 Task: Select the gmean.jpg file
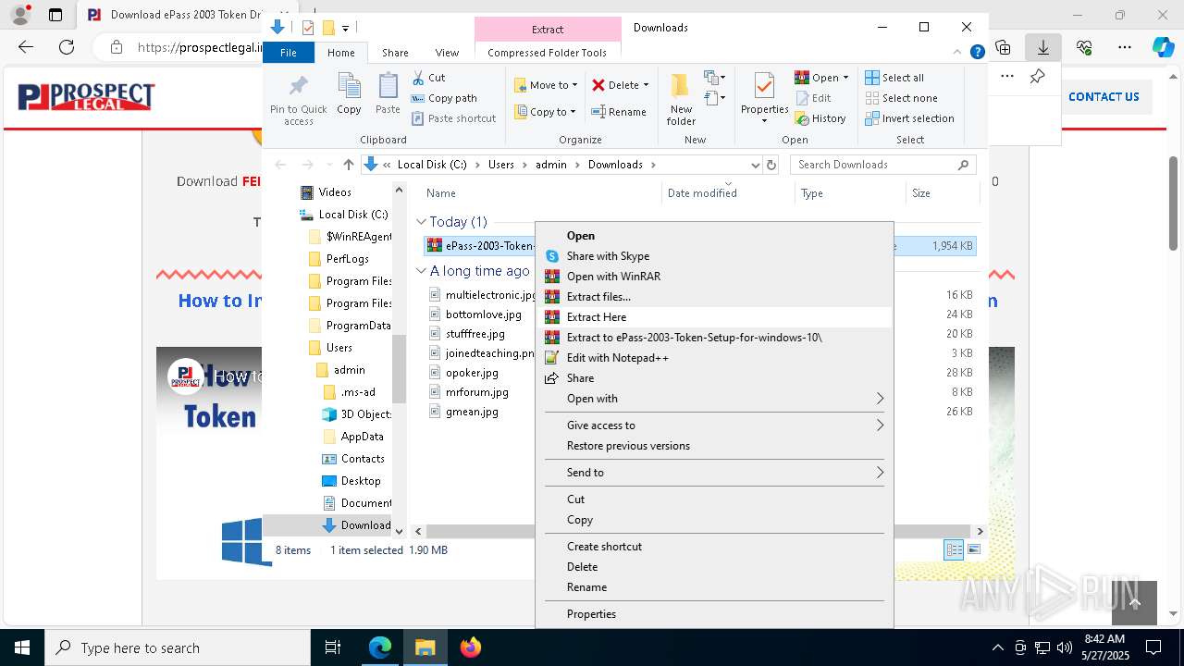472,412
